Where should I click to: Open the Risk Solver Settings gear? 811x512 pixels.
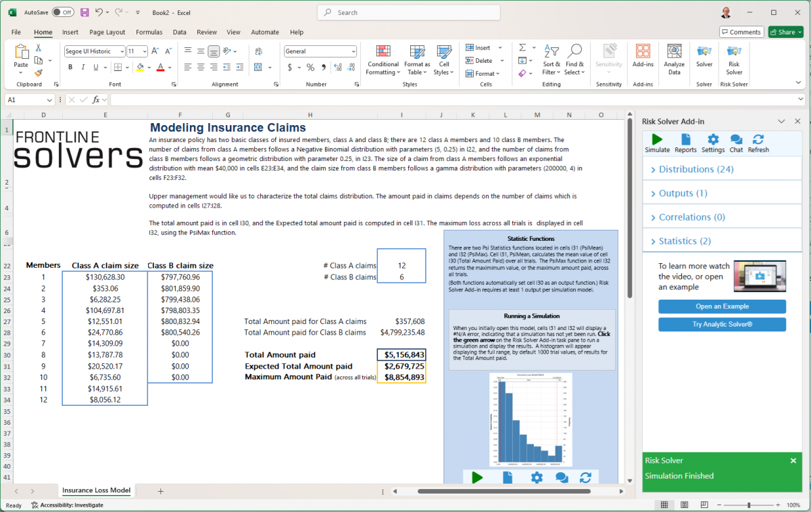tap(712, 139)
